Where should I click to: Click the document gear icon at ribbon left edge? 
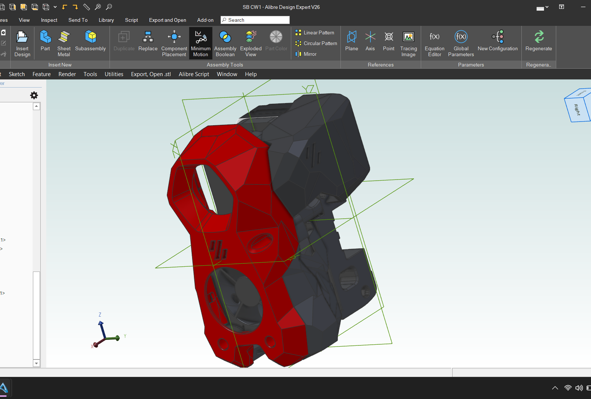click(x=3, y=33)
